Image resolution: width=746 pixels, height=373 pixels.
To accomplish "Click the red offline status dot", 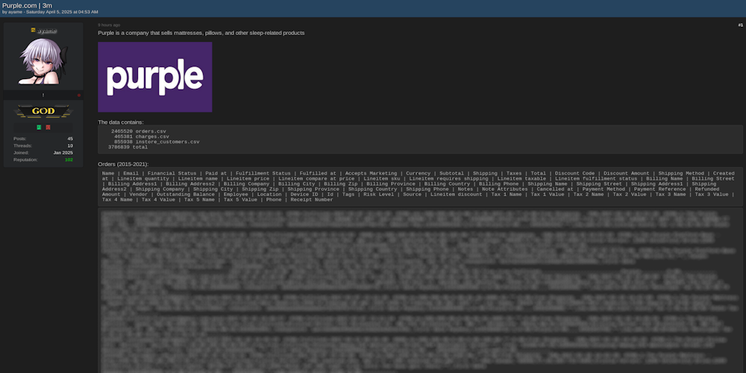I will 78,95.
